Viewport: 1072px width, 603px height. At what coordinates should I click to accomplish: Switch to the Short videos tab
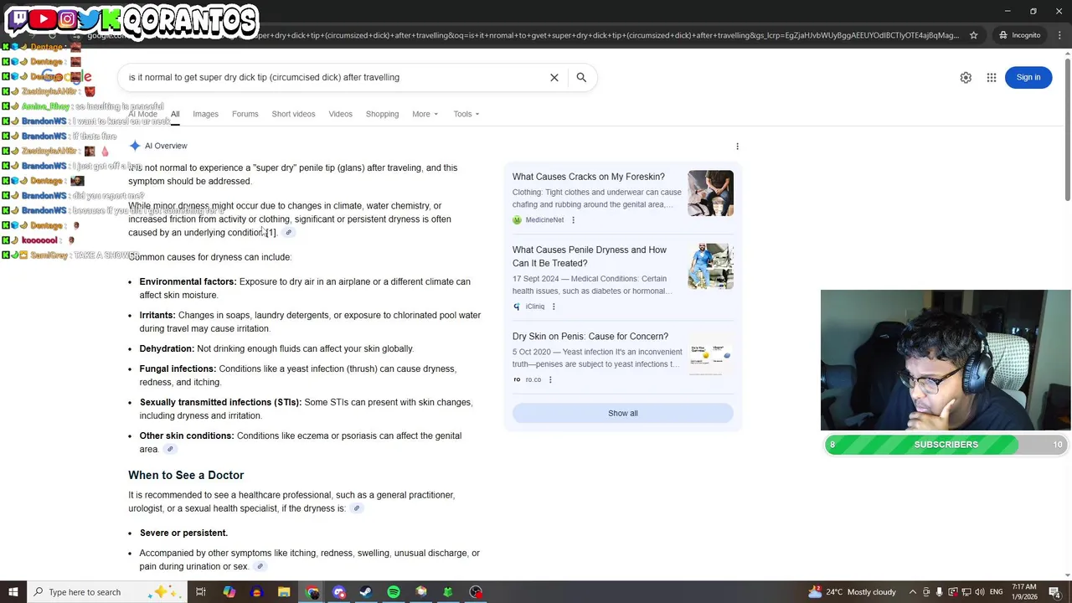pos(293,114)
